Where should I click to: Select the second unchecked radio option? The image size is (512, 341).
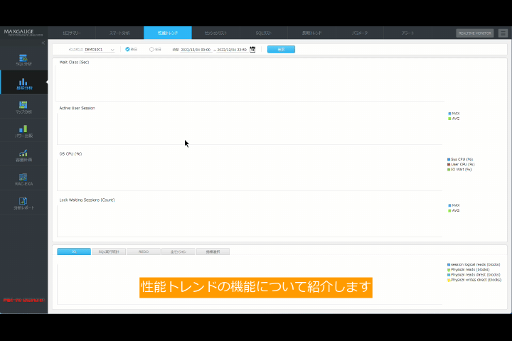coord(151,49)
